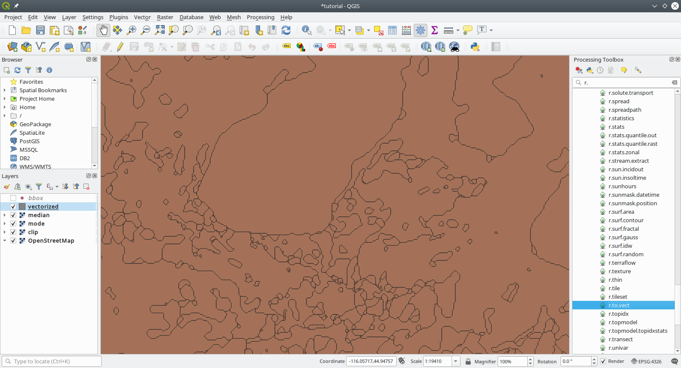Viewport: 681px width, 368px height.
Task: Save the current project
Action: click(40, 30)
